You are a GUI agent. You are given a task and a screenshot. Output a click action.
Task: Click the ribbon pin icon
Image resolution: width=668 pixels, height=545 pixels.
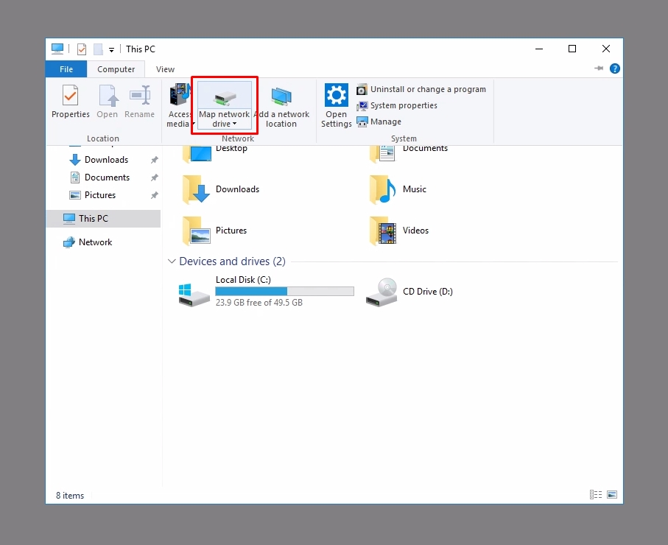pos(599,68)
